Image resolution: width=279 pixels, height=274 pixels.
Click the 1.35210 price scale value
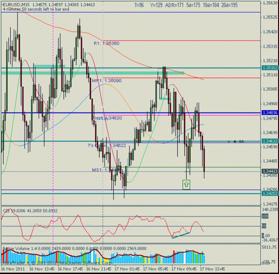[270, 61]
